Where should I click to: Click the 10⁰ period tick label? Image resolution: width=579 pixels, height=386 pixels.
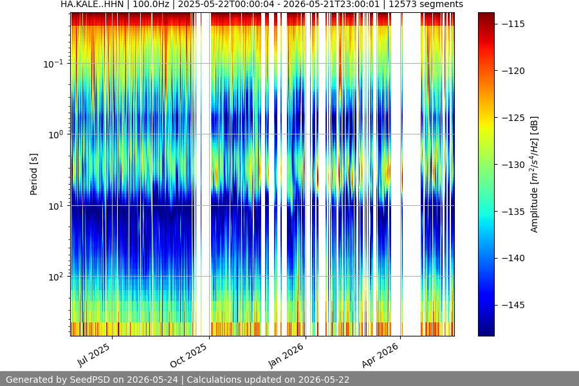[55, 135]
